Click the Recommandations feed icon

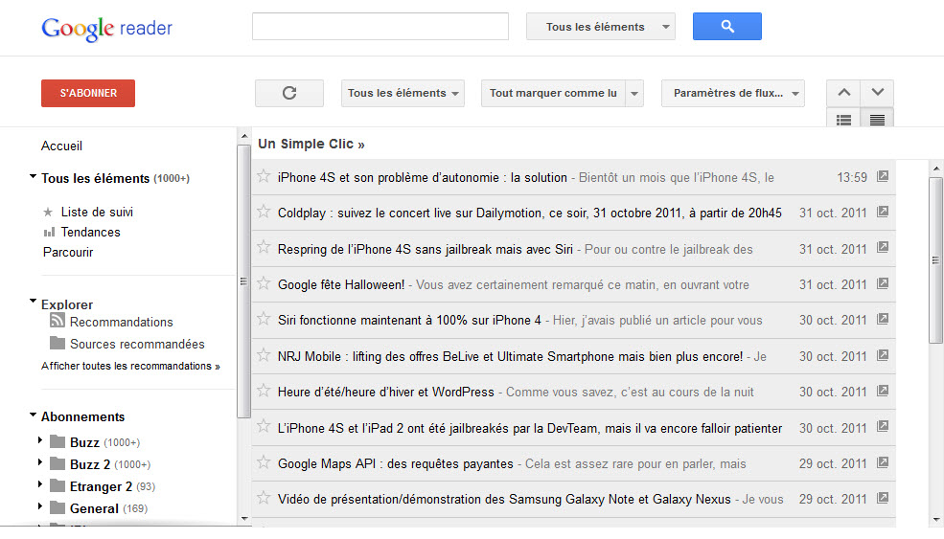[58, 320]
